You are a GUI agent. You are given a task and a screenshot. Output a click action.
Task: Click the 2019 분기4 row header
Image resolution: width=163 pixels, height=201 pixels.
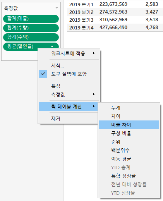click(81, 27)
